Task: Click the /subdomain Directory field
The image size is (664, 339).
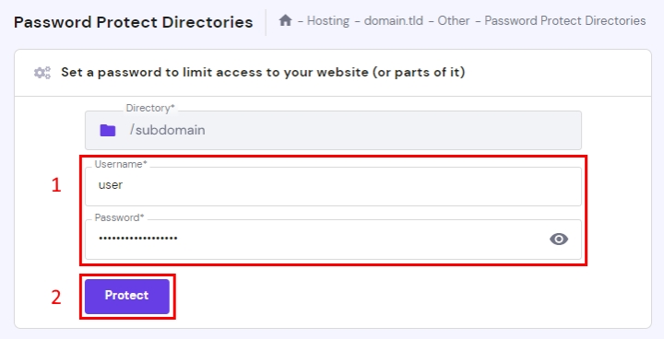Action: pyautogui.click(x=333, y=131)
